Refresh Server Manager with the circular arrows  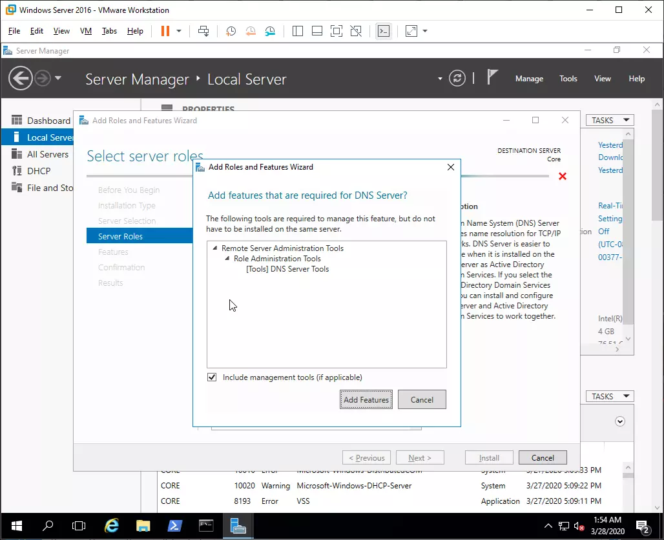click(457, 78)
